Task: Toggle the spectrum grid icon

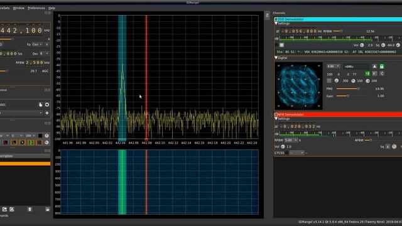Action: (39, 143)
